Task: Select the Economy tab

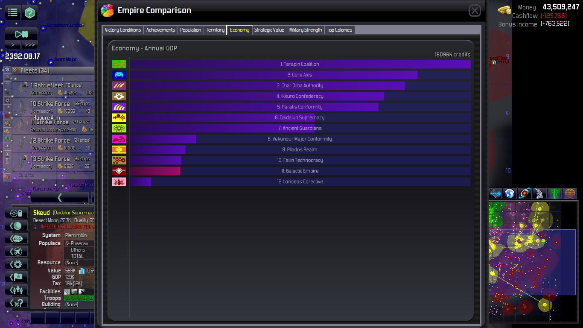Action: tap(239, 30)
